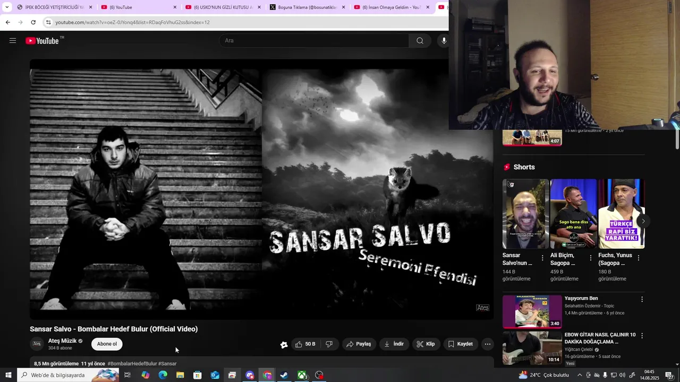Go to the YouTube home logo

pyautogui.click(x=42, y=41)
